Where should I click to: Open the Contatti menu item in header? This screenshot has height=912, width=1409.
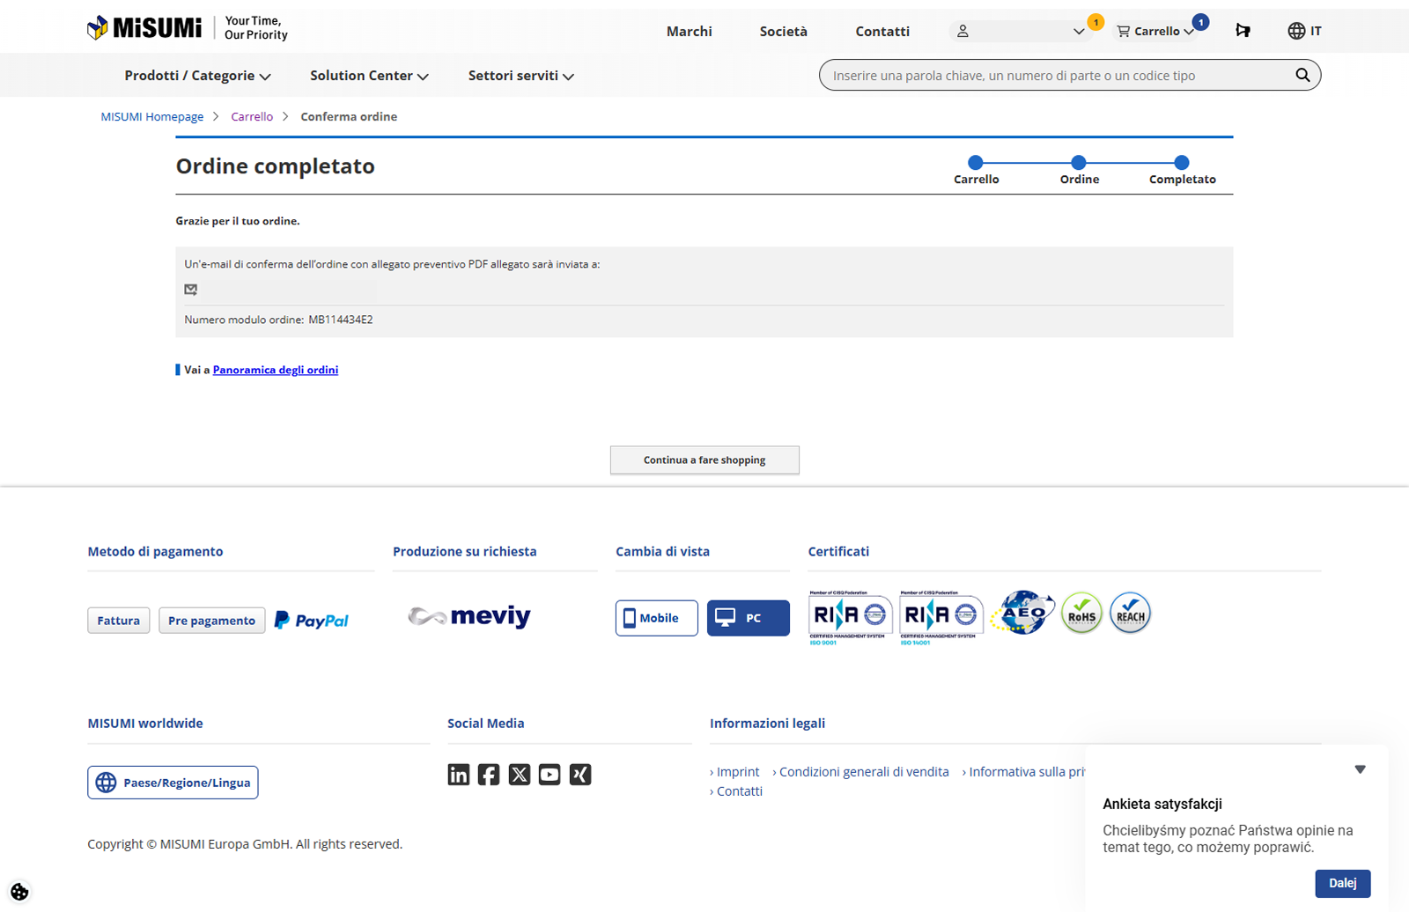tap(882, 32)
